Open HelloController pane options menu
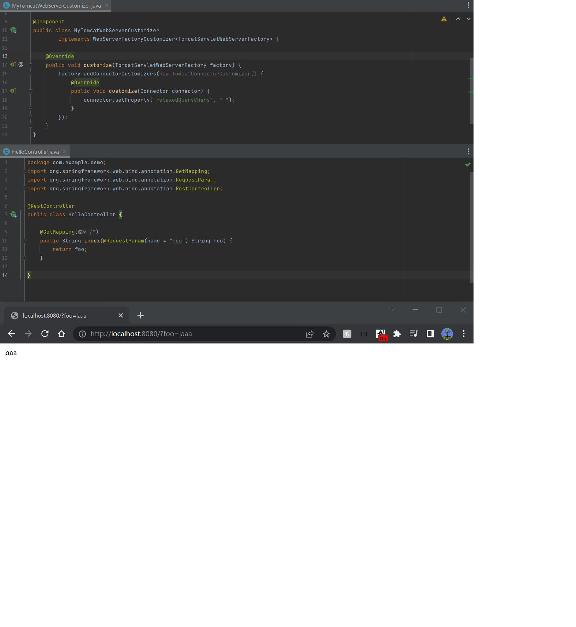Image resolution: width=576 pixels, height=627 pixels. (468, 152)
